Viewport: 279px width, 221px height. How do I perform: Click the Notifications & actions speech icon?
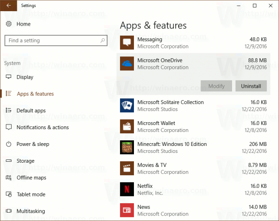coord(8,127)
